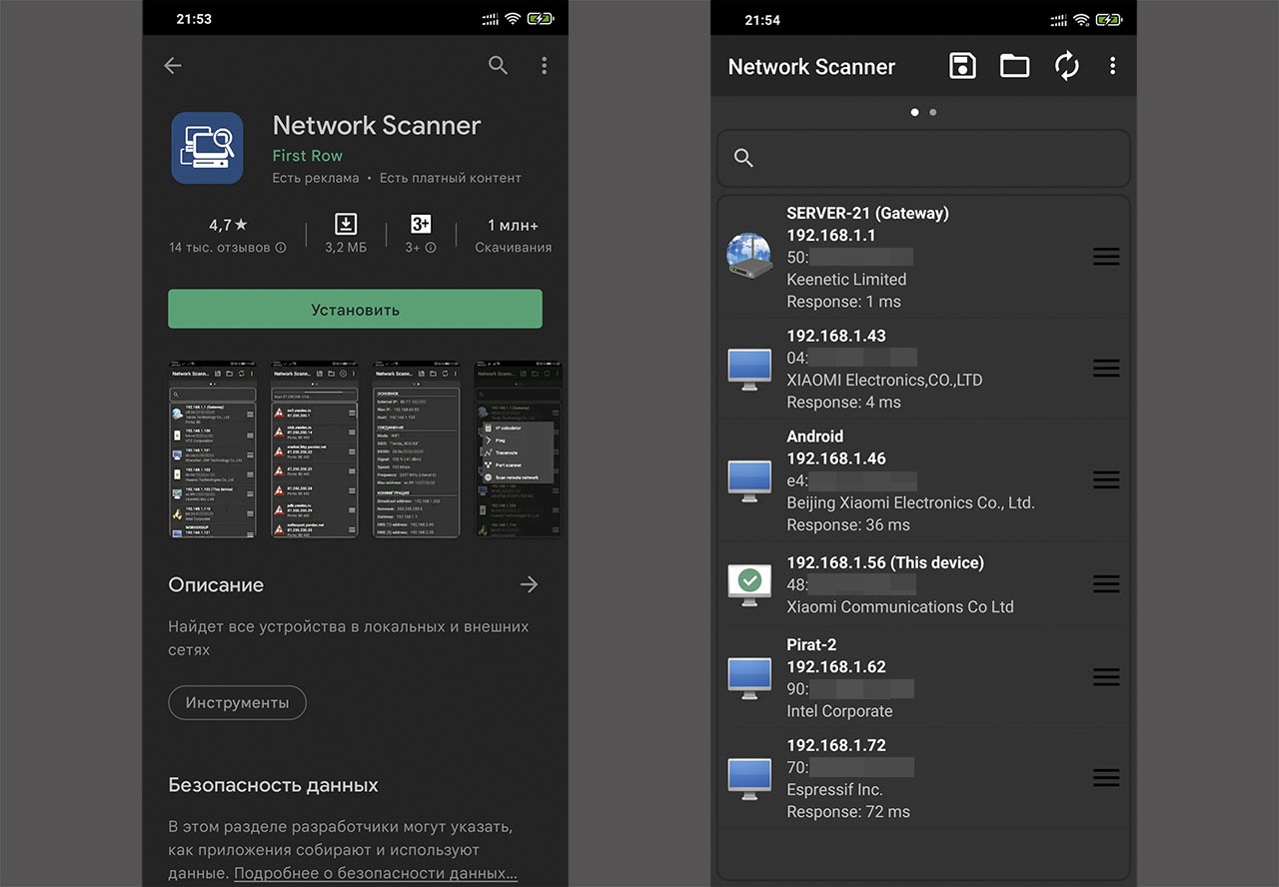Viewport: 1279px width, 887px height.
Task: Open hamburger menu for 192.168.1.46
Action: [x=1106, y=480]
